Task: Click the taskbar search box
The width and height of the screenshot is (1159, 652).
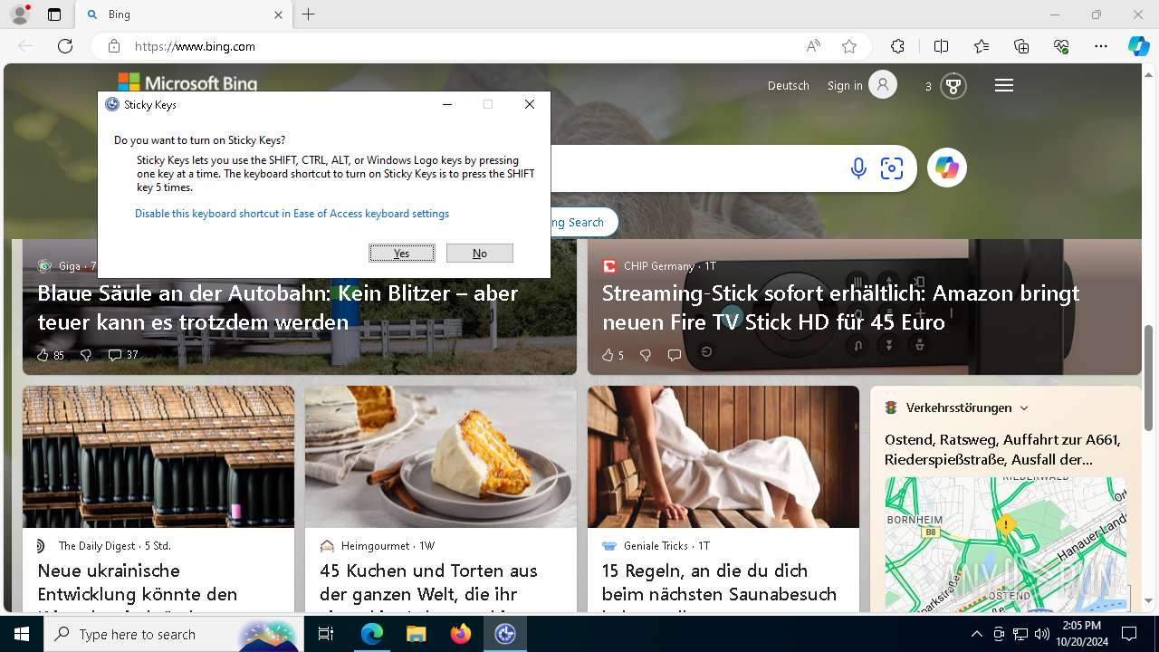Action: [173, 634]
